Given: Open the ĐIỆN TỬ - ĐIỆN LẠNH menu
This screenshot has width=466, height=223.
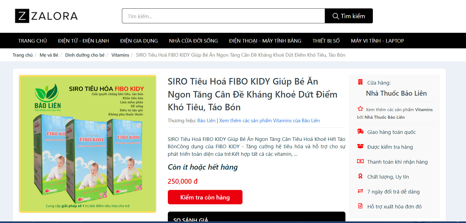Looking at the screenshot, I should coord(83,41).
